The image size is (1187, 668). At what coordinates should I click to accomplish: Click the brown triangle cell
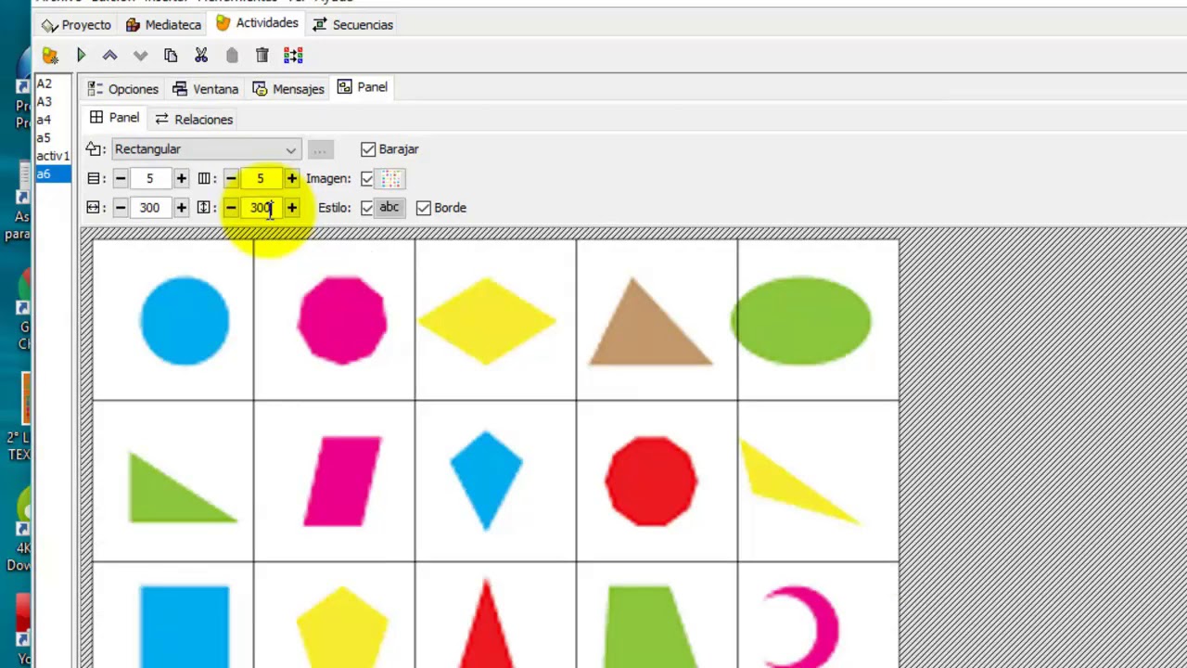tap(657, 320)
